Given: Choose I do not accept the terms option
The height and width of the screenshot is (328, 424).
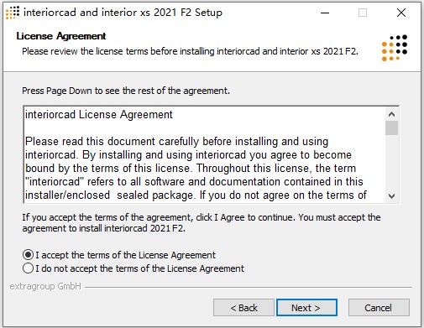Looking at the screenshot, I should 28,268.
